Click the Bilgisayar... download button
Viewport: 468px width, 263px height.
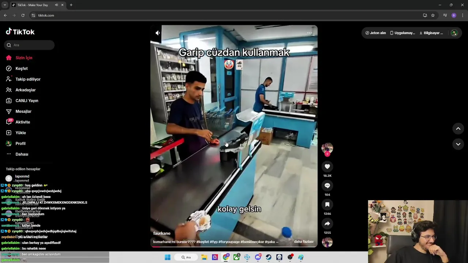(431, 33)
